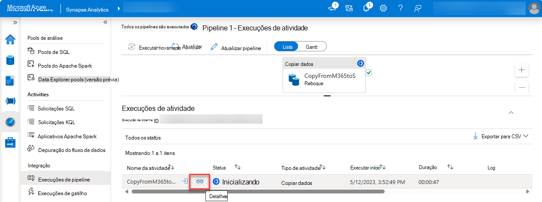The height and width of the screenshot is (202, 542).
Task: Click the Inicializando status icon
Action: point(216,181)
